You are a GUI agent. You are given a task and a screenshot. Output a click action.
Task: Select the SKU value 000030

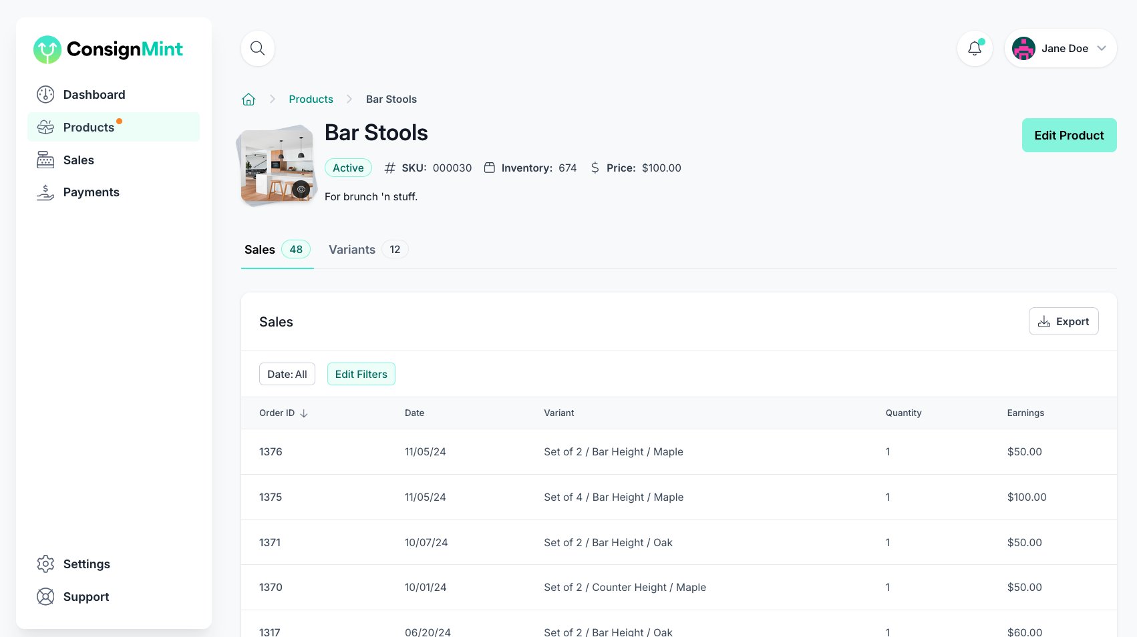(x=452, y=168)
